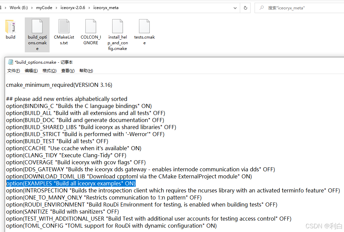Expand the address bar history dropdown
The width and height of the screenshot is (344, 232).
(235, 8)
